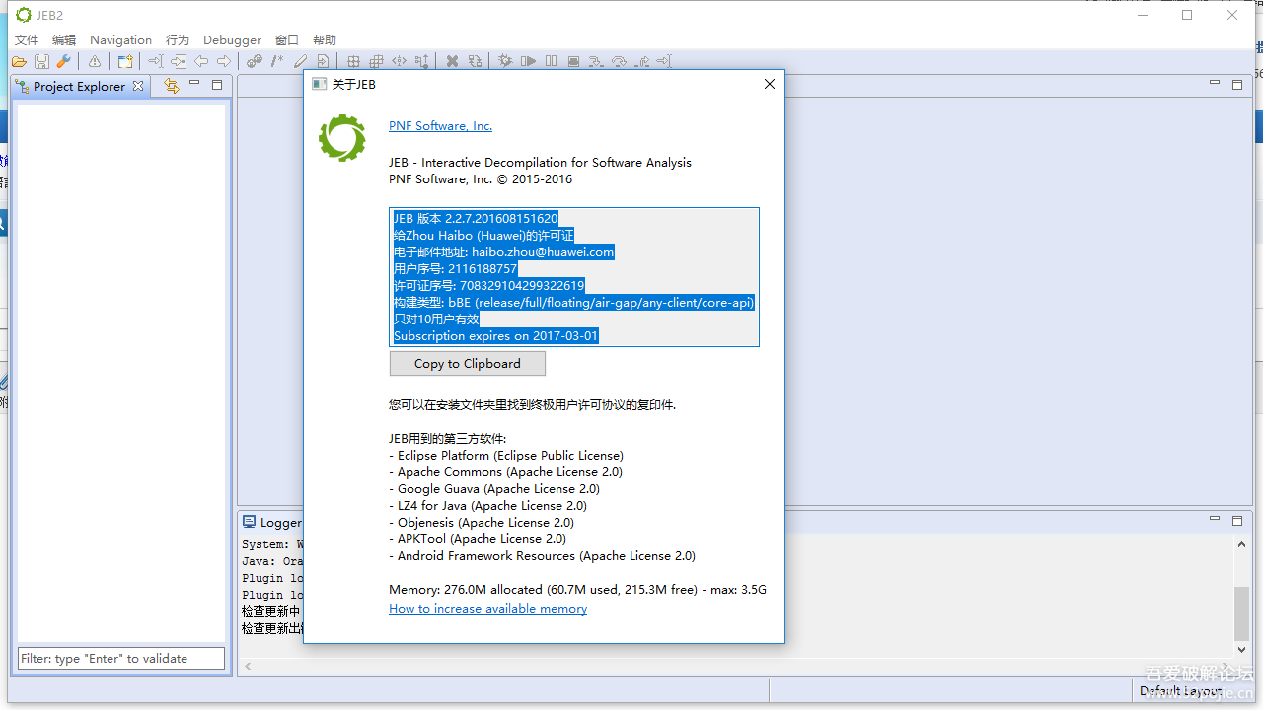
Task: Click the 用户序号: 2116188757 line
Action: point(455,269)
